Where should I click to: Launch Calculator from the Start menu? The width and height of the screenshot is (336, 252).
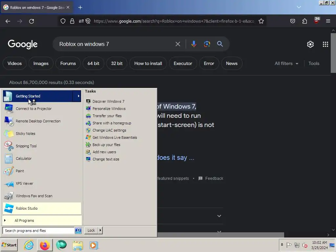pyautogui.click(x=42, y=158)
